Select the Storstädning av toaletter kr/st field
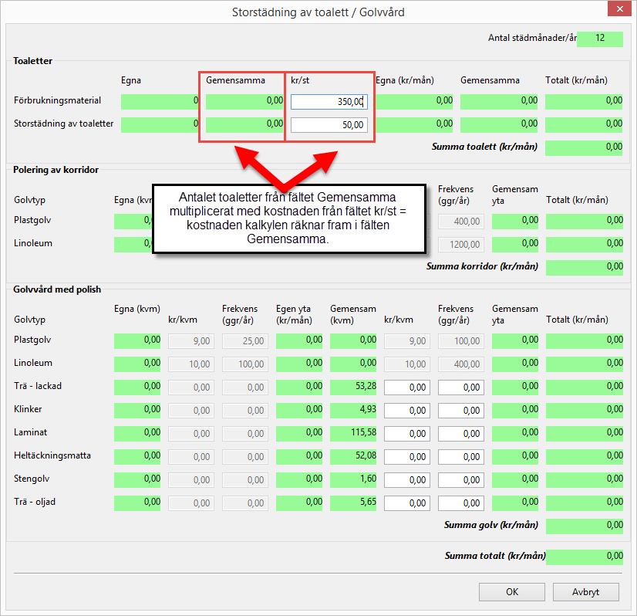The width and height of the screenshot is (637, 616). [329, 125]
